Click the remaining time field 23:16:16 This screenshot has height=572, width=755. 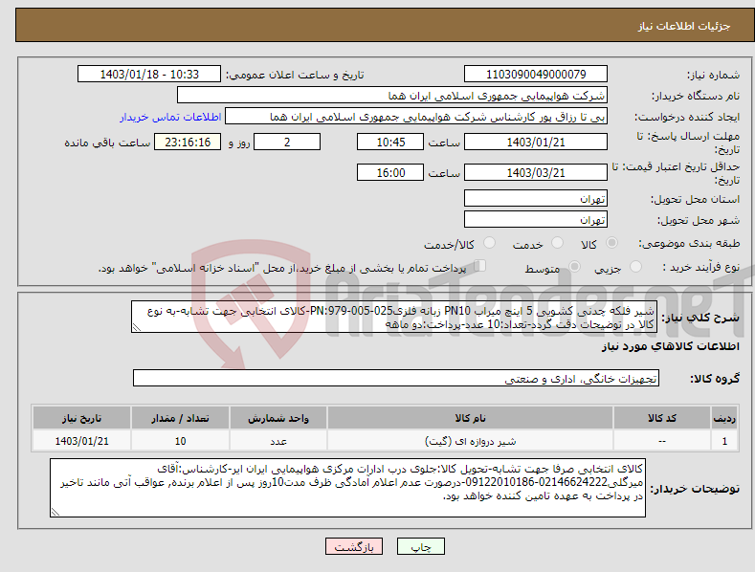tap(188, 142)
